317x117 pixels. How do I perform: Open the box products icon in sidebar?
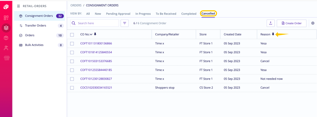[x=6, y=38]
